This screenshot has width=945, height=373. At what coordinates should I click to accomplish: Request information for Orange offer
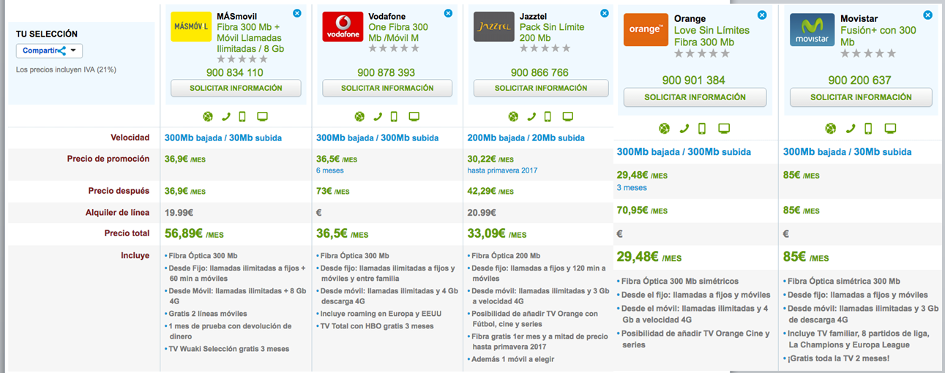[x=695, y=97]
